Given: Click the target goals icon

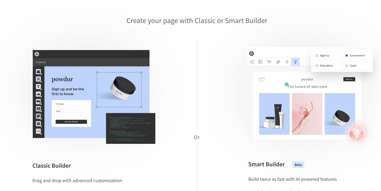Looking at the screenshot, I should point(278,62).
